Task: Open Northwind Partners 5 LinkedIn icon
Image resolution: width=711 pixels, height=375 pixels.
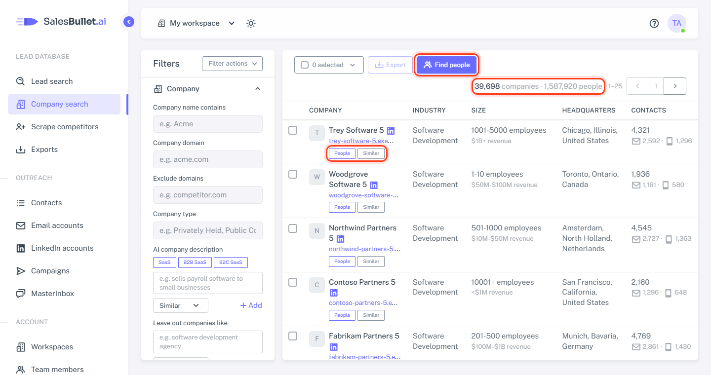Action: pyautogui.click(x=340, y=239)
